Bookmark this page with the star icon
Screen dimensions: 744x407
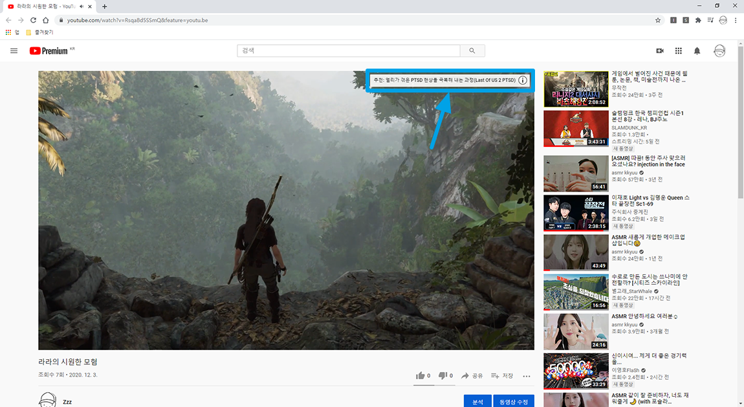(658, 21)
